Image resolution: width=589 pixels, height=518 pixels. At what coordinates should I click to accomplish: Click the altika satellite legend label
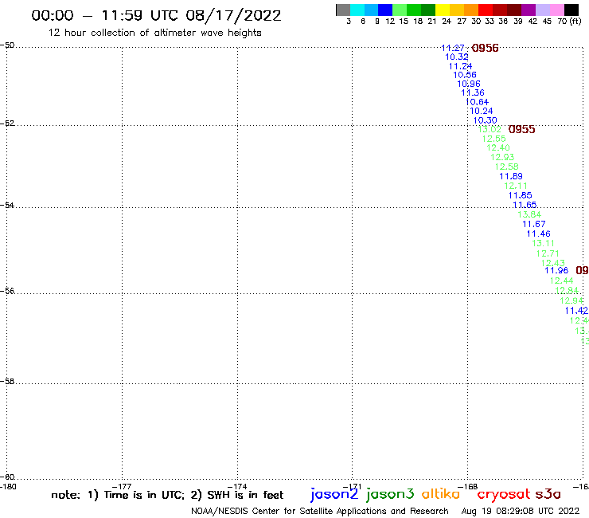441,494
